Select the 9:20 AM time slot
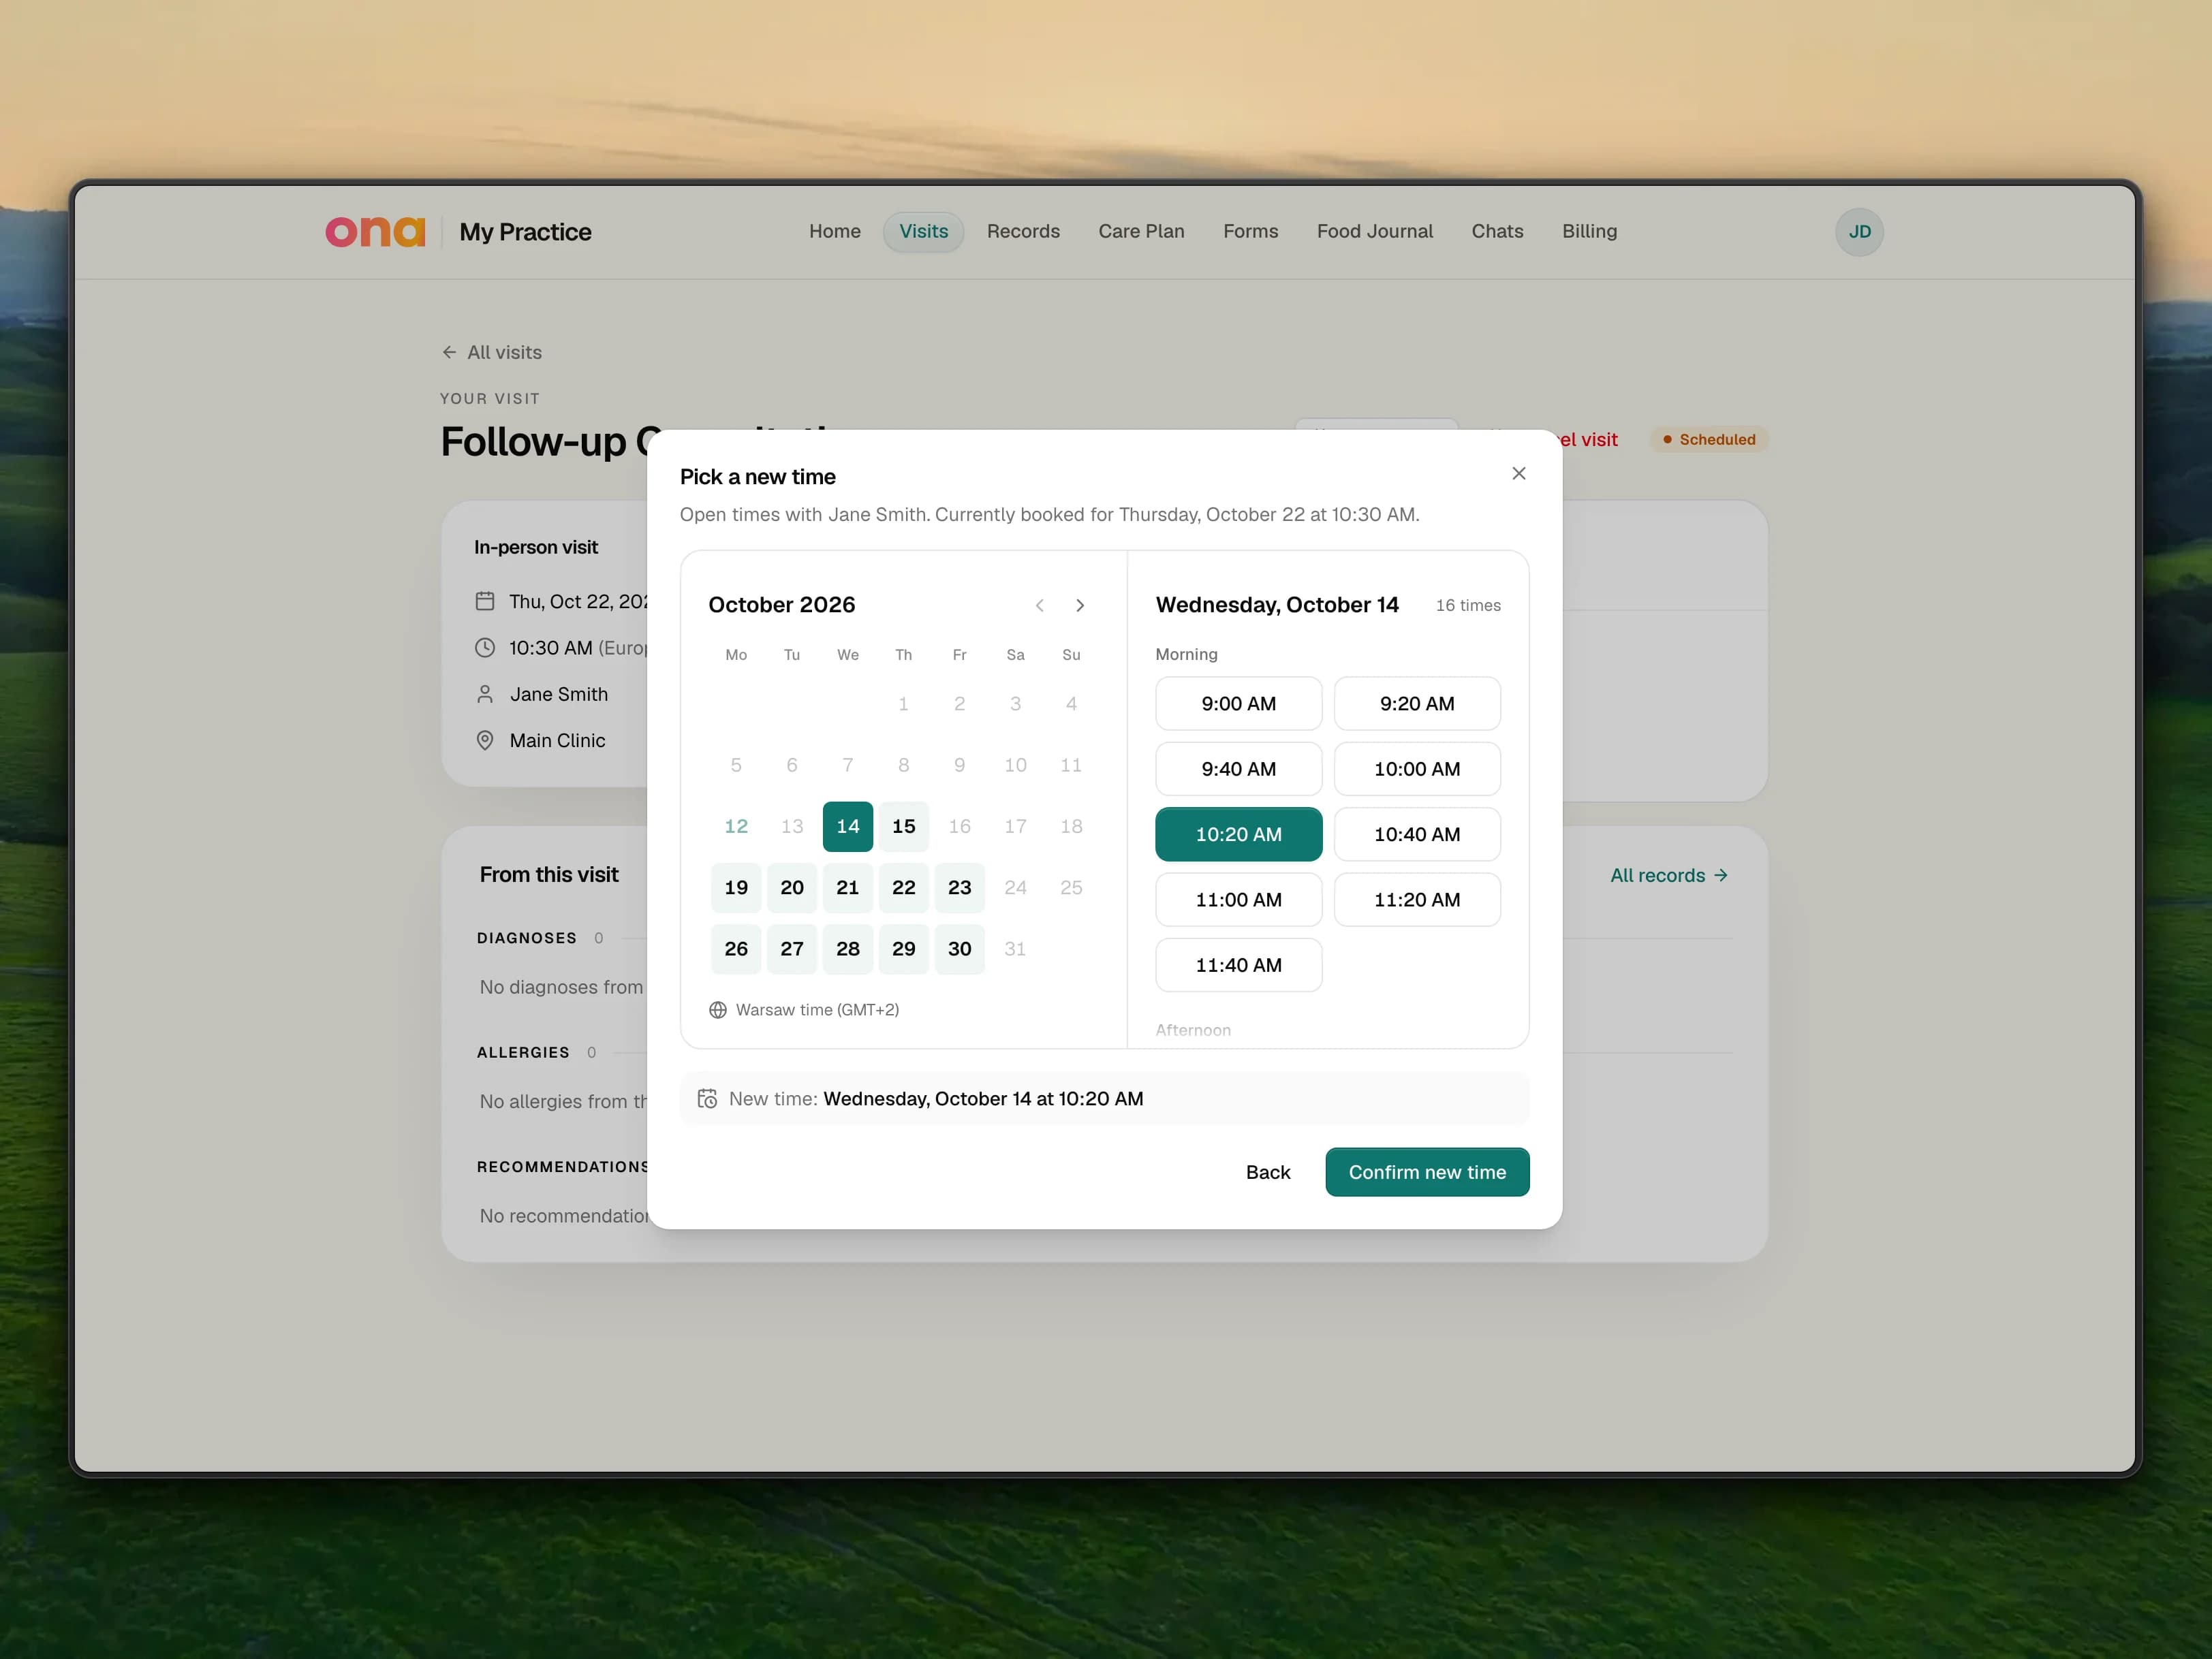 point(1417,704)
